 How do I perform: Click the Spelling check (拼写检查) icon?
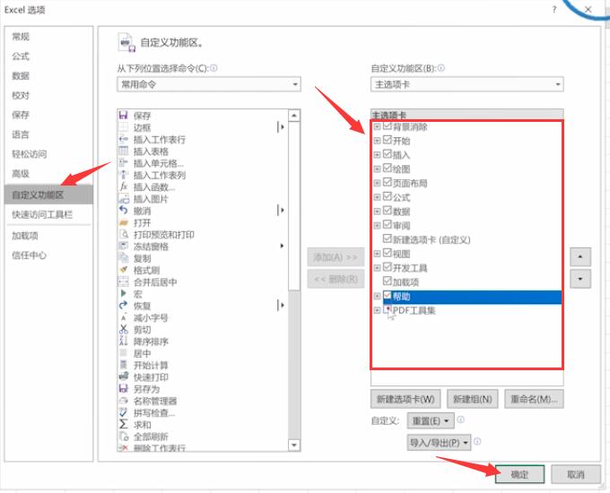(123, 412)
